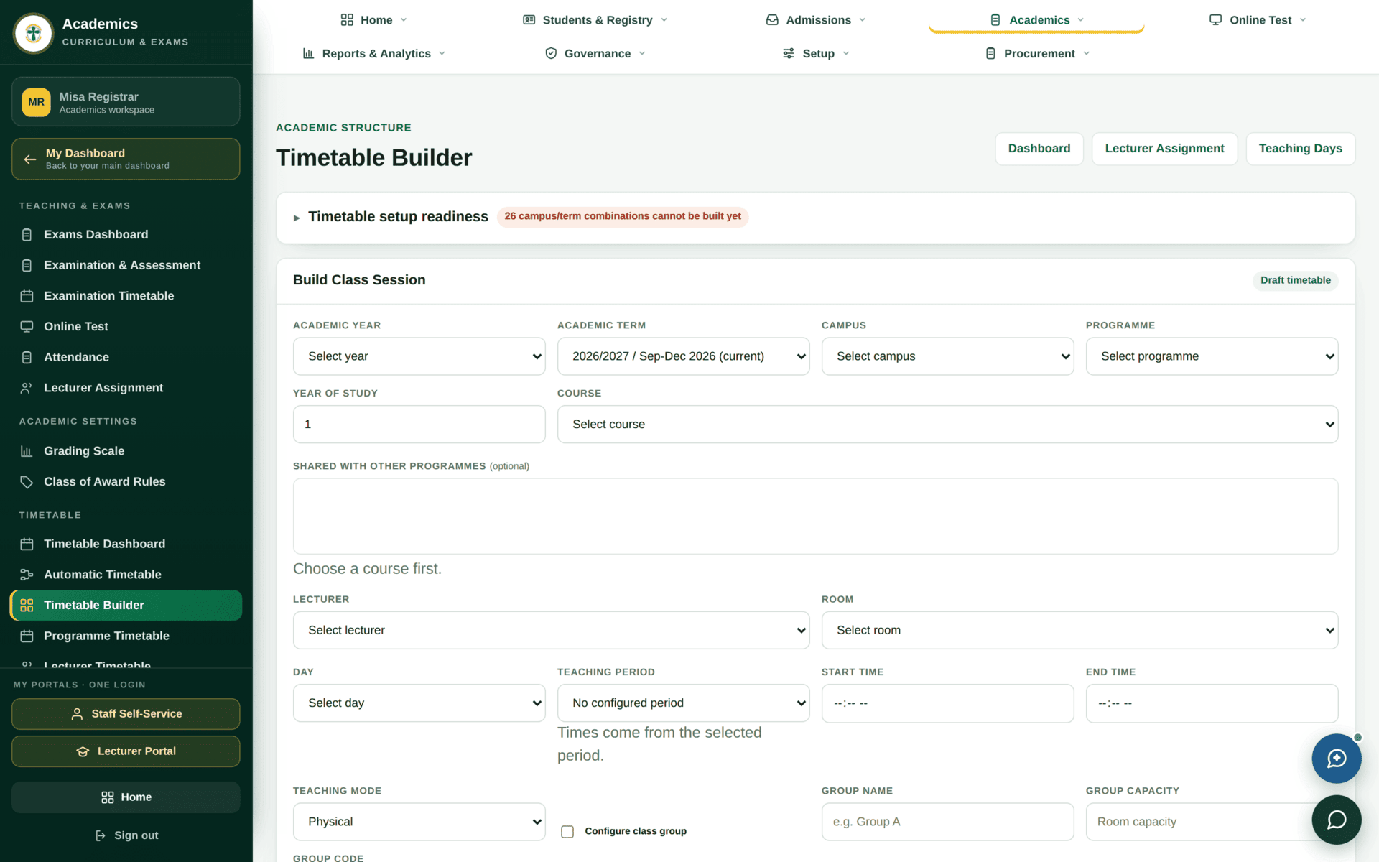Click the Setup sliders icon
The width and height of the screenshot is (1379, 862).
point(789,53)
